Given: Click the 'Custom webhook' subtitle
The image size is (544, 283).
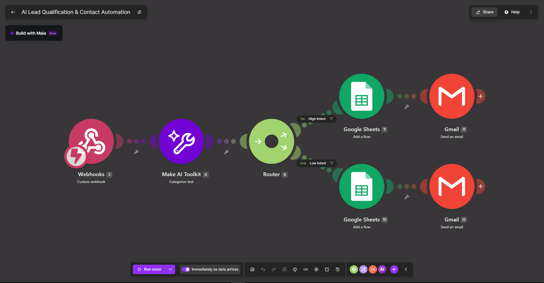Looking at the screenshot, I should click(91, 182).
